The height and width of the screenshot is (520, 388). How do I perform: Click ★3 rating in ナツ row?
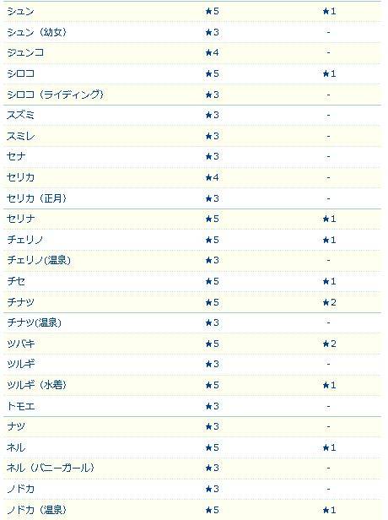[212, 426]
